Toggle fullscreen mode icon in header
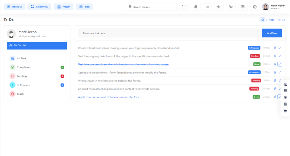This screenshot has width=290, height=156. click(184, 7)
